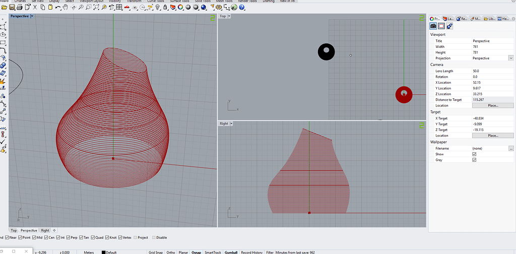Toggle Grid Snap in the status bar
Viewport: 516px width, 254px height.
click(x=156, y=252)
